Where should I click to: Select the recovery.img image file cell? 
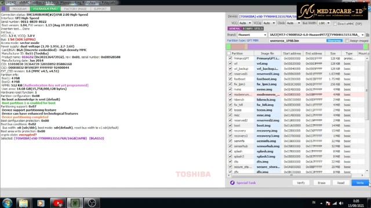(x=268, y=131)
